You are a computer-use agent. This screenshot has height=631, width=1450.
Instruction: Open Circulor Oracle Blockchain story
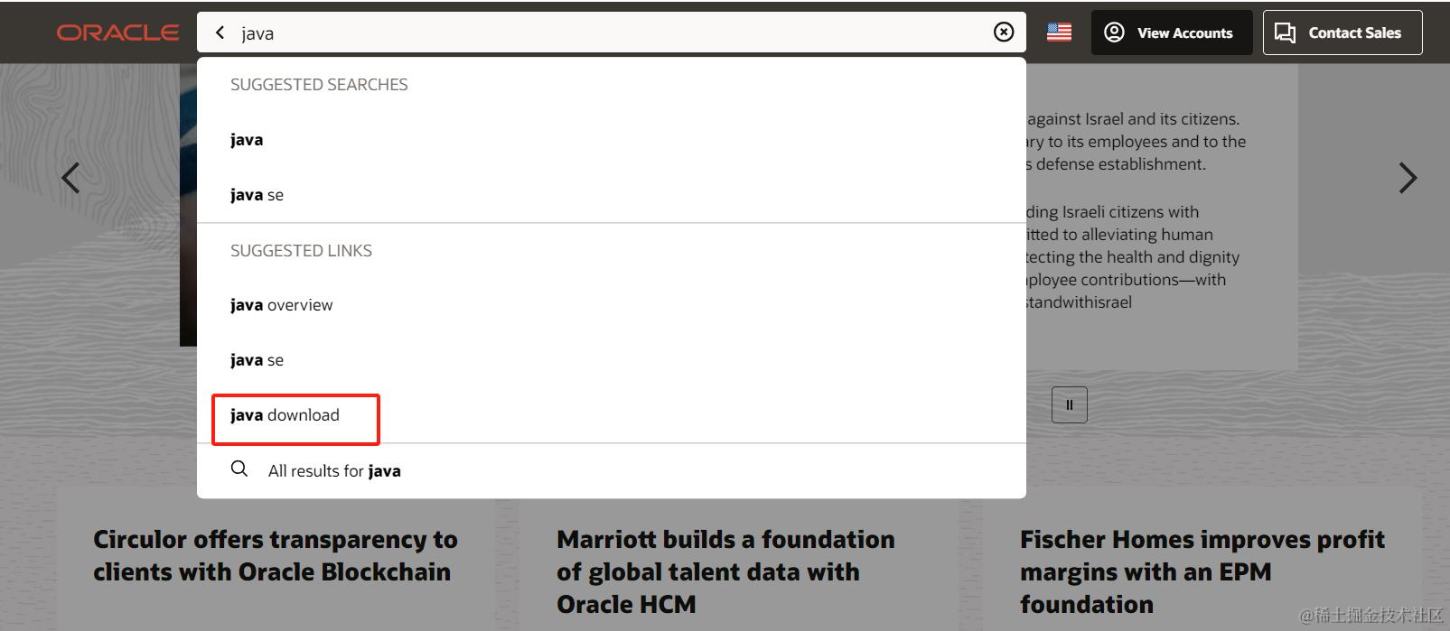click(x=275, y=555)
